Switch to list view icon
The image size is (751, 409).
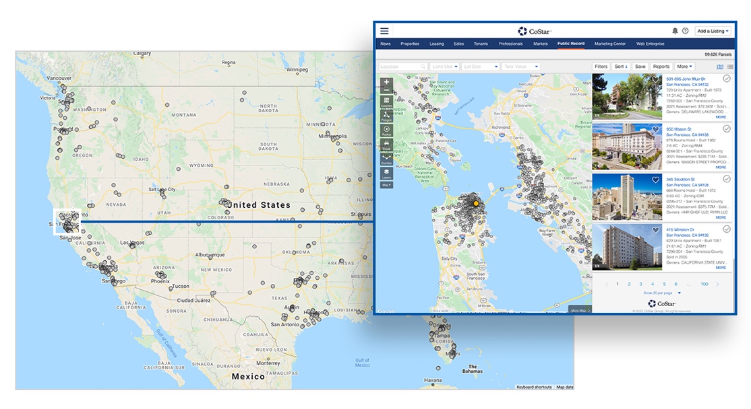[730, 67]
